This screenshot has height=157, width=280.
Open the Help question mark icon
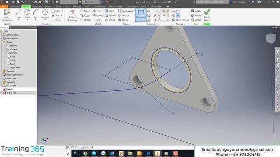(x=259, y=2)
